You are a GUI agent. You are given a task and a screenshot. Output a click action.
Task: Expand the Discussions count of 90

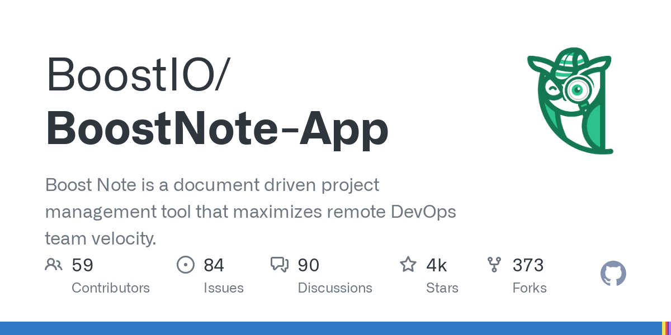(x=309, y=265)
